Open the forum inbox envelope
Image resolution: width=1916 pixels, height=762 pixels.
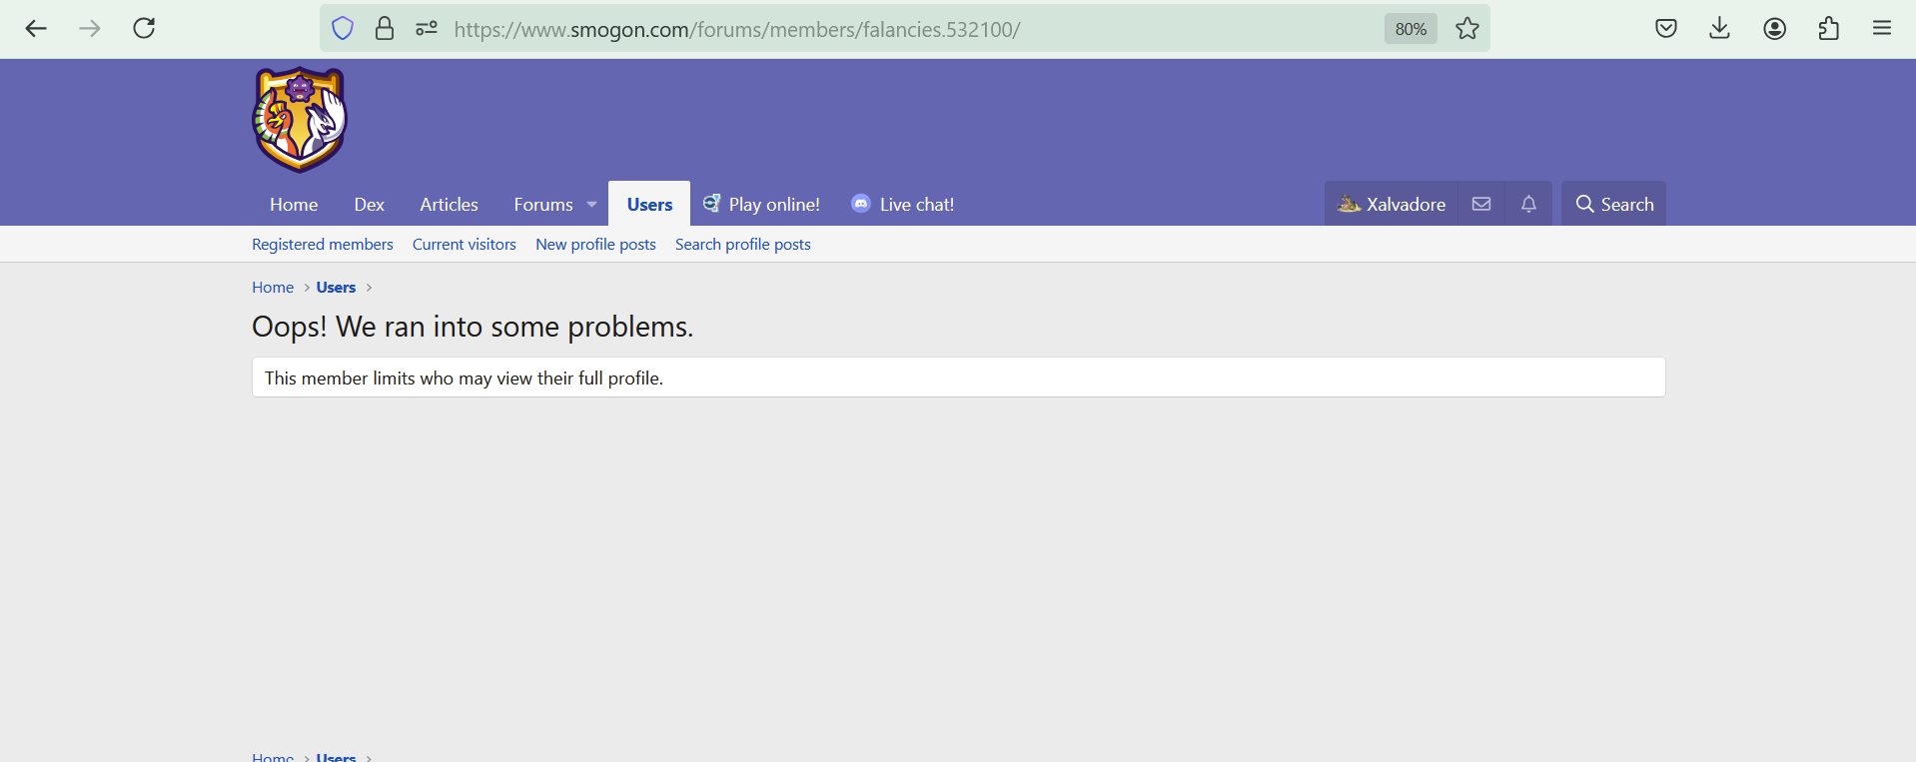tap(1481, 204)
